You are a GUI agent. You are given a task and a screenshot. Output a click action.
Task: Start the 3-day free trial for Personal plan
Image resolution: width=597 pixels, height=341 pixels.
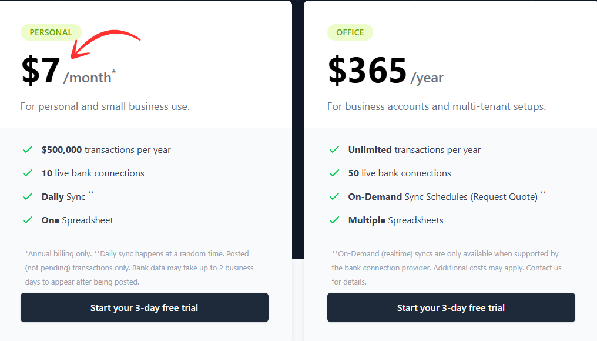[144, 307]
